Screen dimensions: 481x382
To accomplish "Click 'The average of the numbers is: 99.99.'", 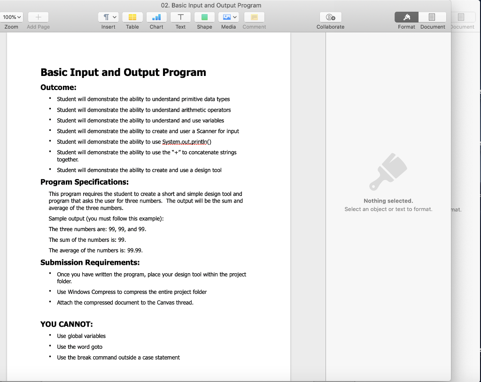I will [96, 250].
